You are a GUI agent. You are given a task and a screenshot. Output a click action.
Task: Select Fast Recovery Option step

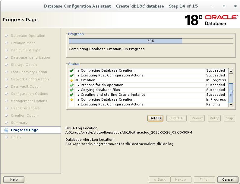(x=29, y=72)
